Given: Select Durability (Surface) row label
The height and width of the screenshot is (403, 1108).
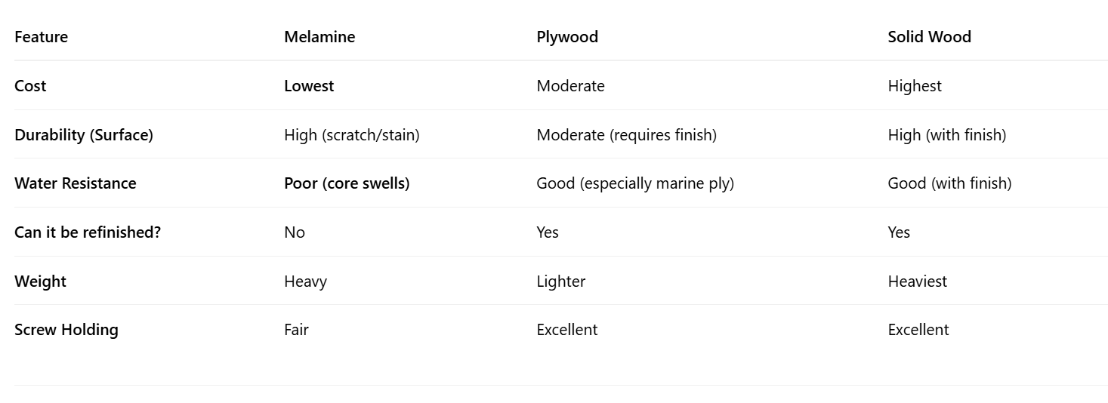Looking at the screenshot, I should click(84, 135).
